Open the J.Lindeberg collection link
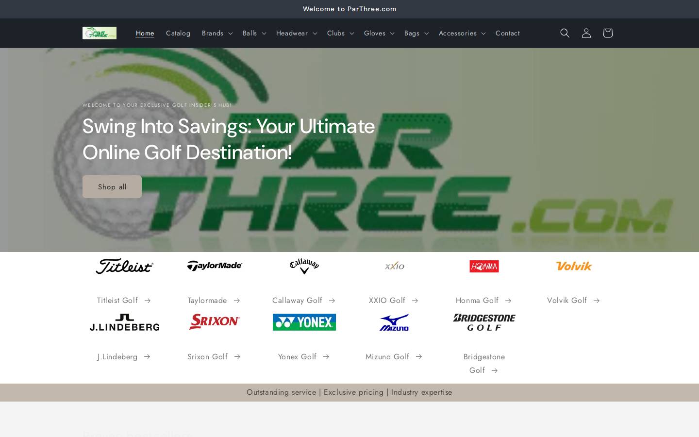 coord(124,357)
